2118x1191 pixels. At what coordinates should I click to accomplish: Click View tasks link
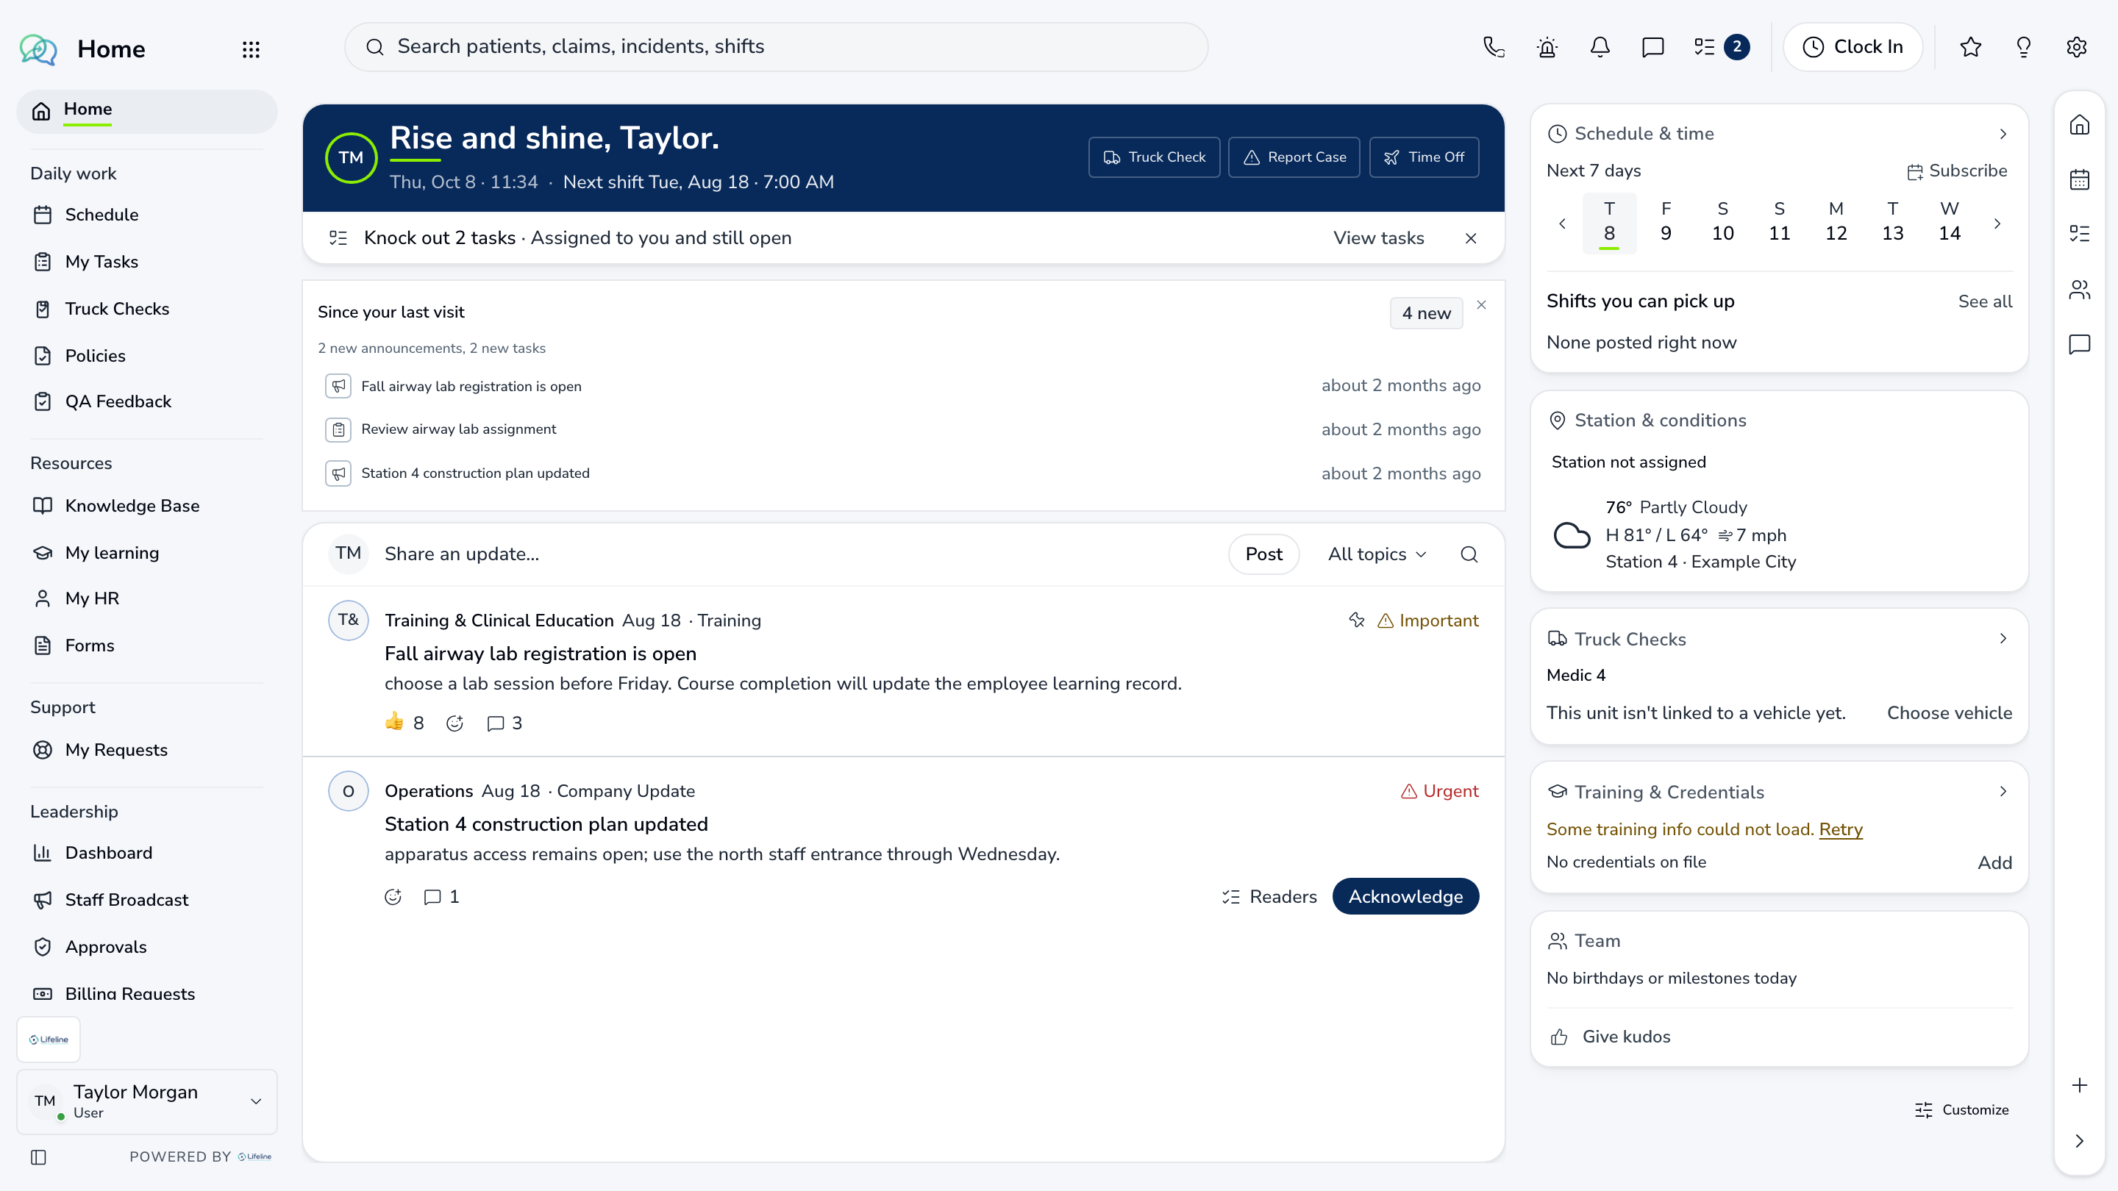coord(1379,238)
